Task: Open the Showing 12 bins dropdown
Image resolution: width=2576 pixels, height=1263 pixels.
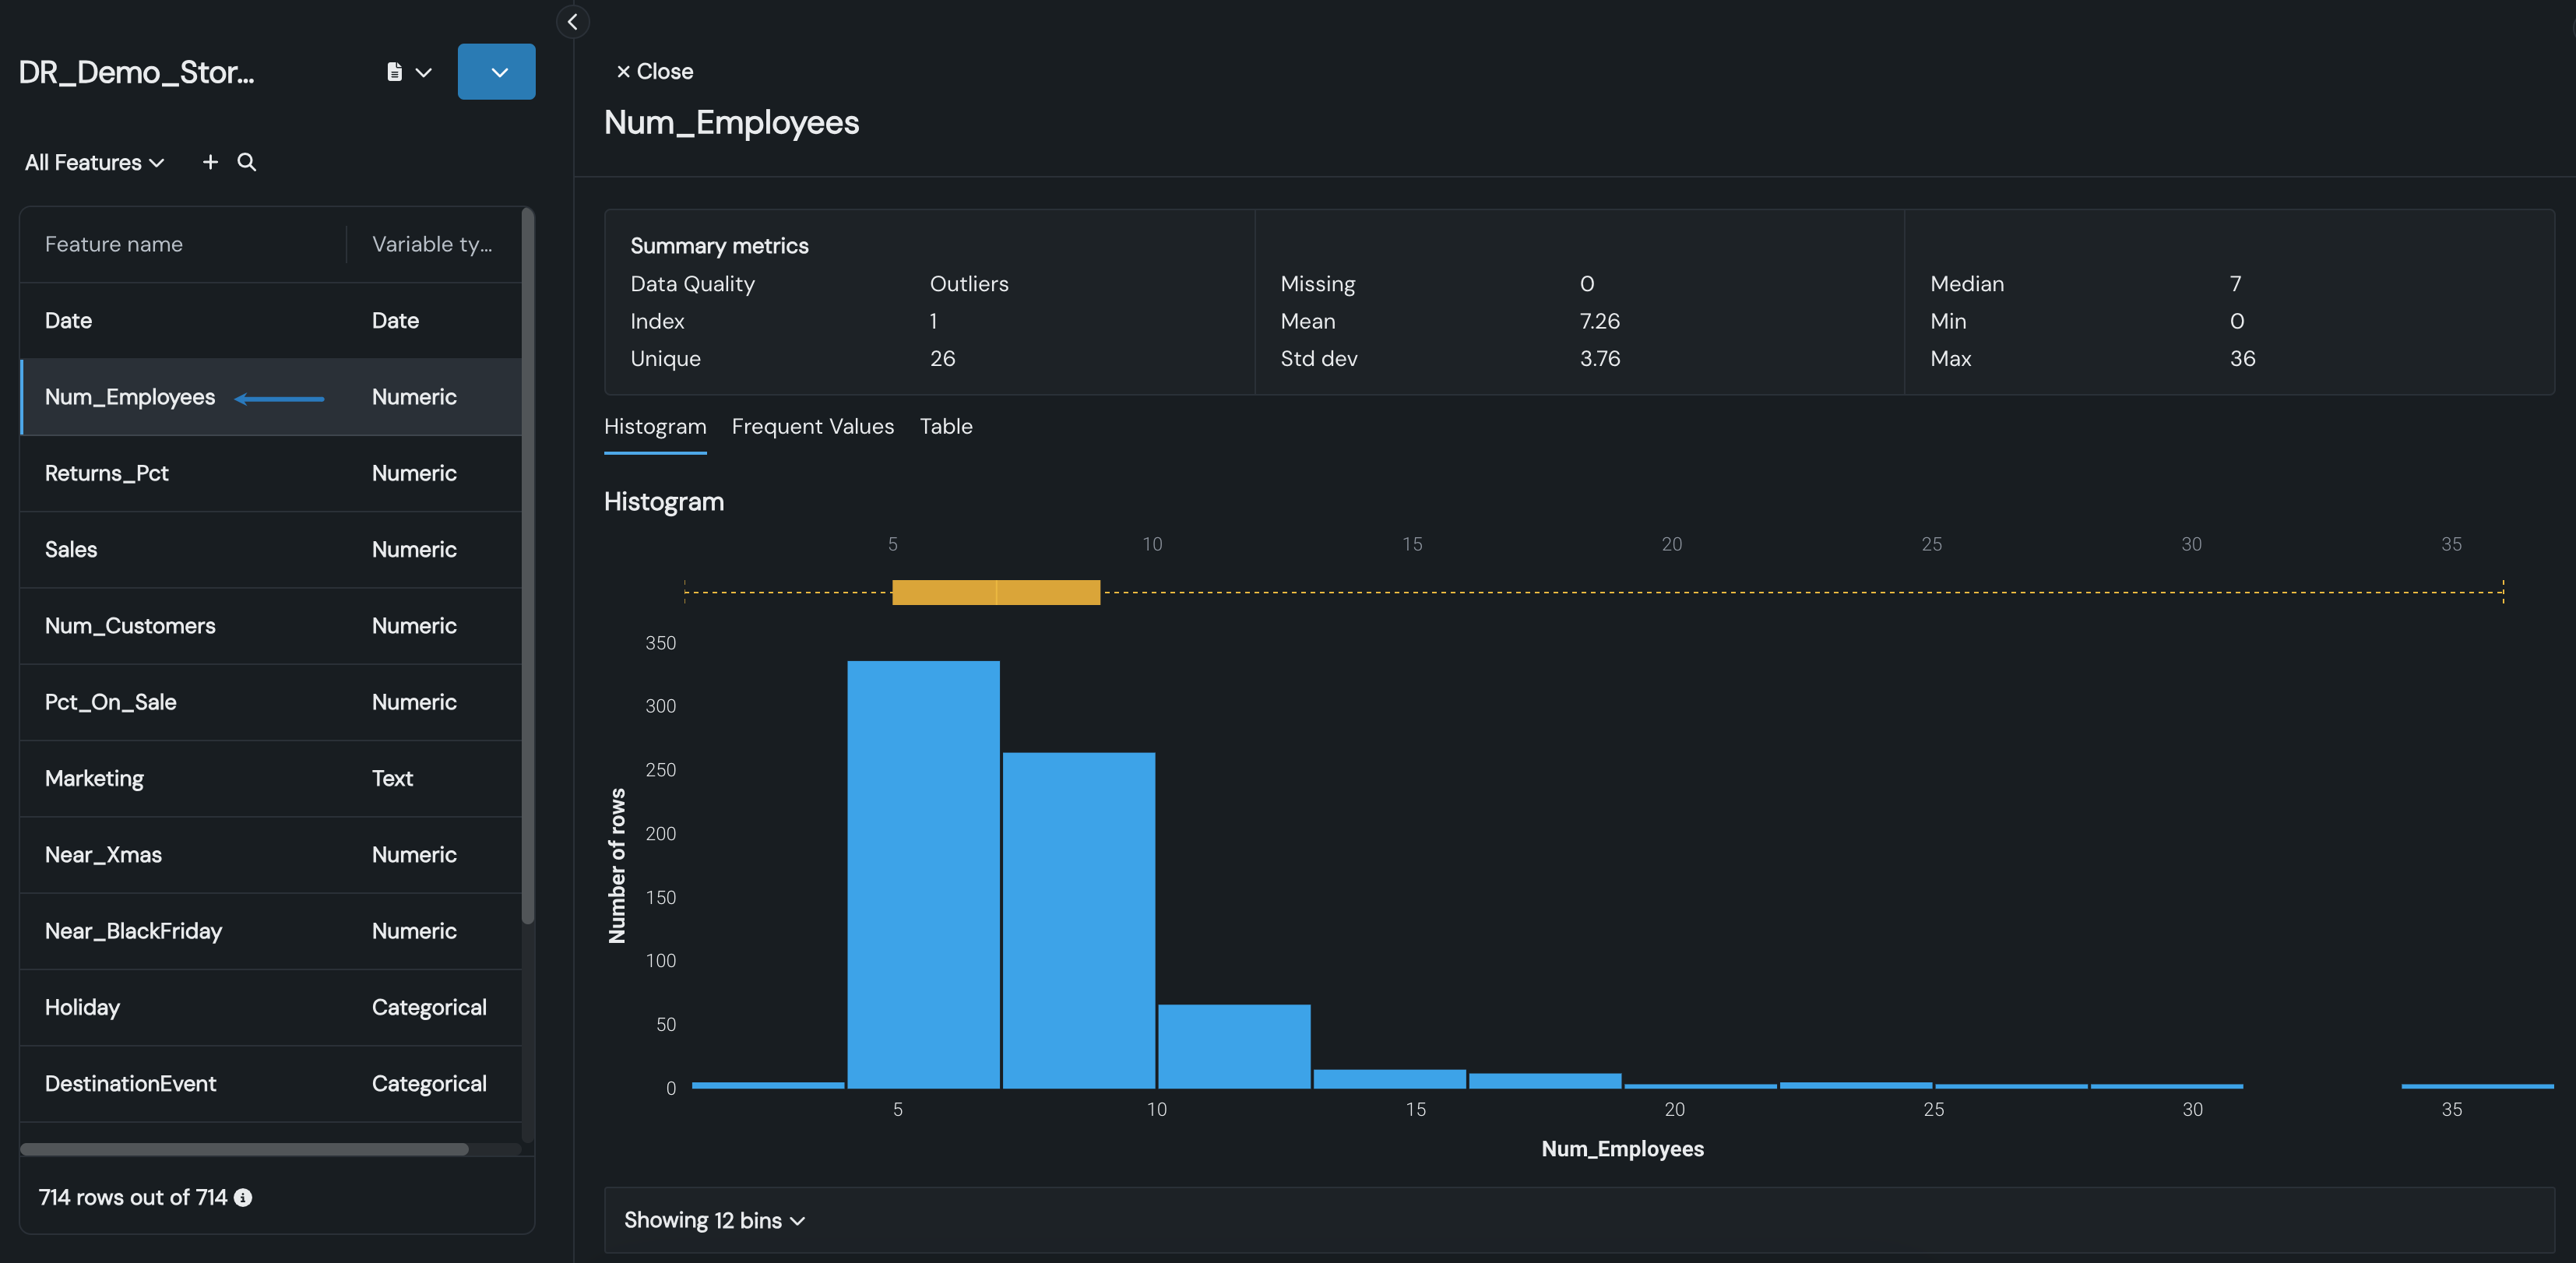Action: pos(714,1220)
